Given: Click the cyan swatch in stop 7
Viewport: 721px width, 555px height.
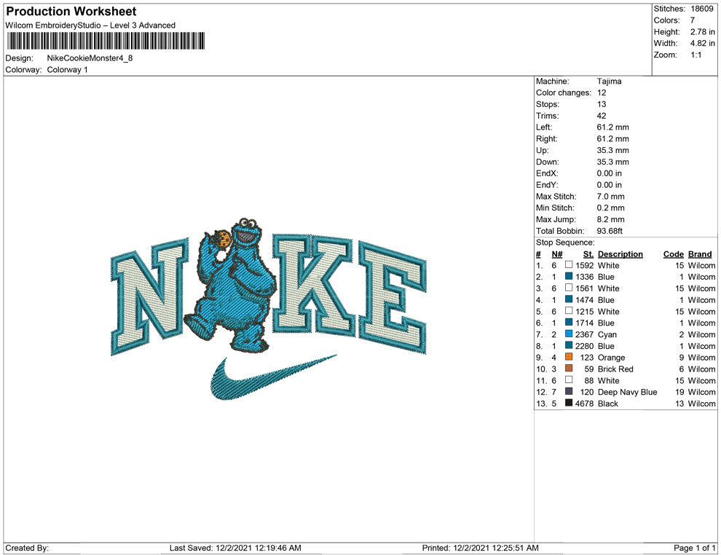Looking at the screenshot, I should coord(569,334).
